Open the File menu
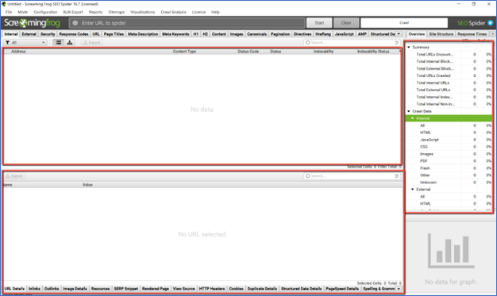Viewport: 497px width, 296px height. pos(9,12)
